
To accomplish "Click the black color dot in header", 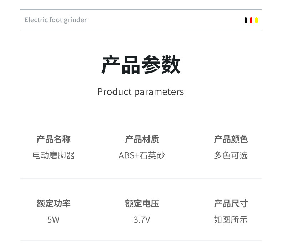I will coord(246,20).
